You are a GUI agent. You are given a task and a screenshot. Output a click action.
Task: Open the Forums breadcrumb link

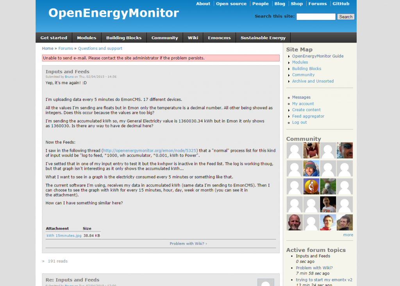point(66,48)
